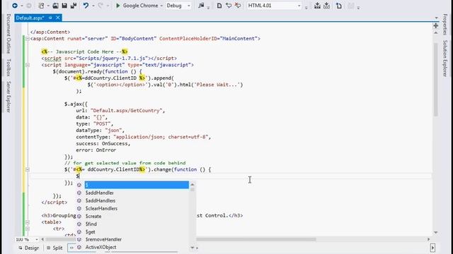The image size is (453, 254).
Task: Click the Redo arrow icon
Action: click(x=101, y=6)
